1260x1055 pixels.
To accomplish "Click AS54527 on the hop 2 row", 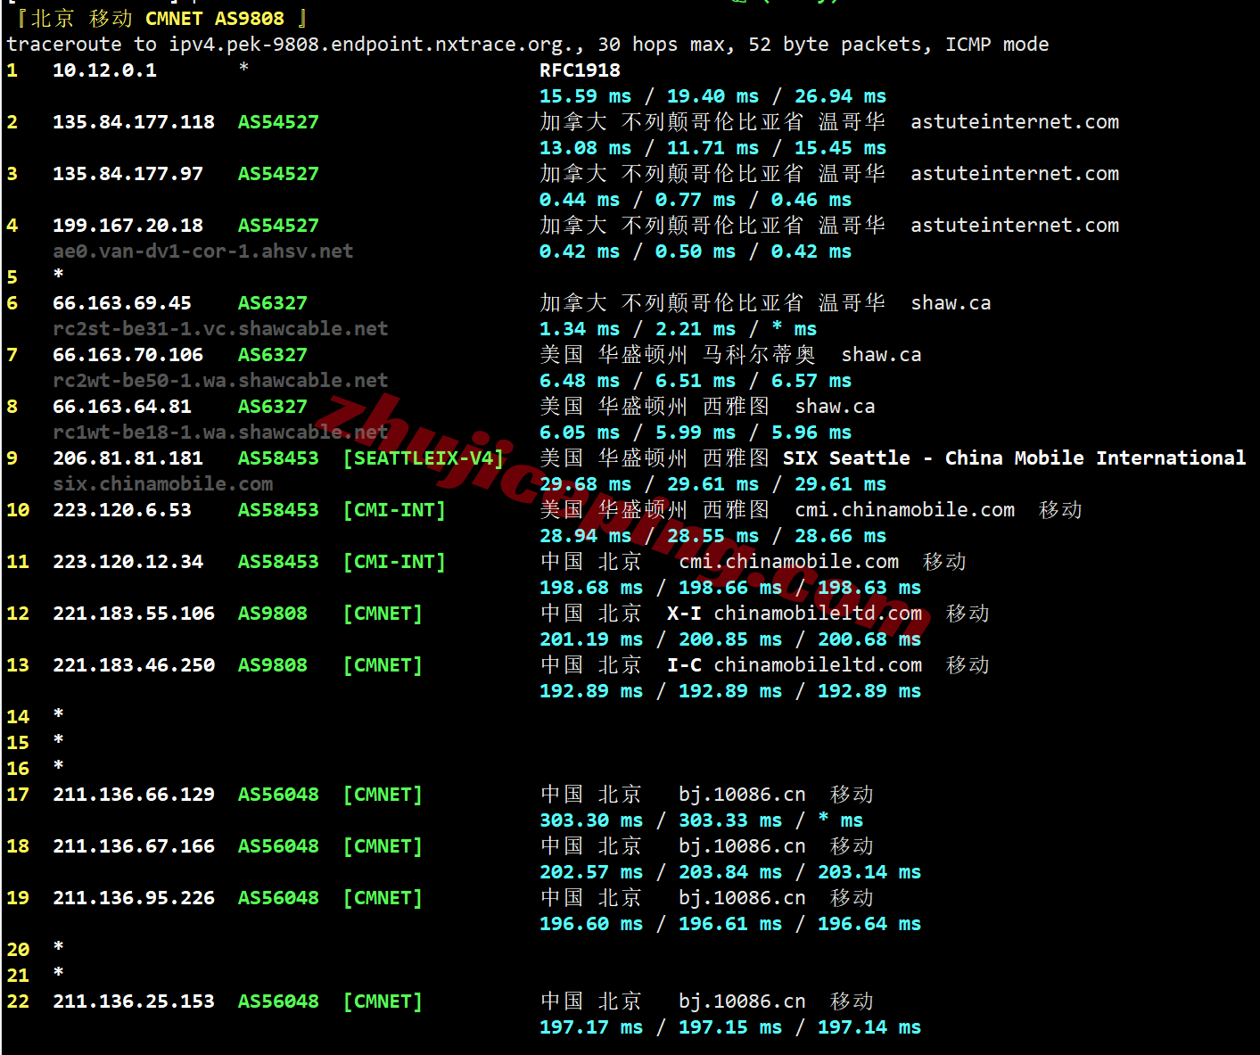I will [x=278, y=122].
